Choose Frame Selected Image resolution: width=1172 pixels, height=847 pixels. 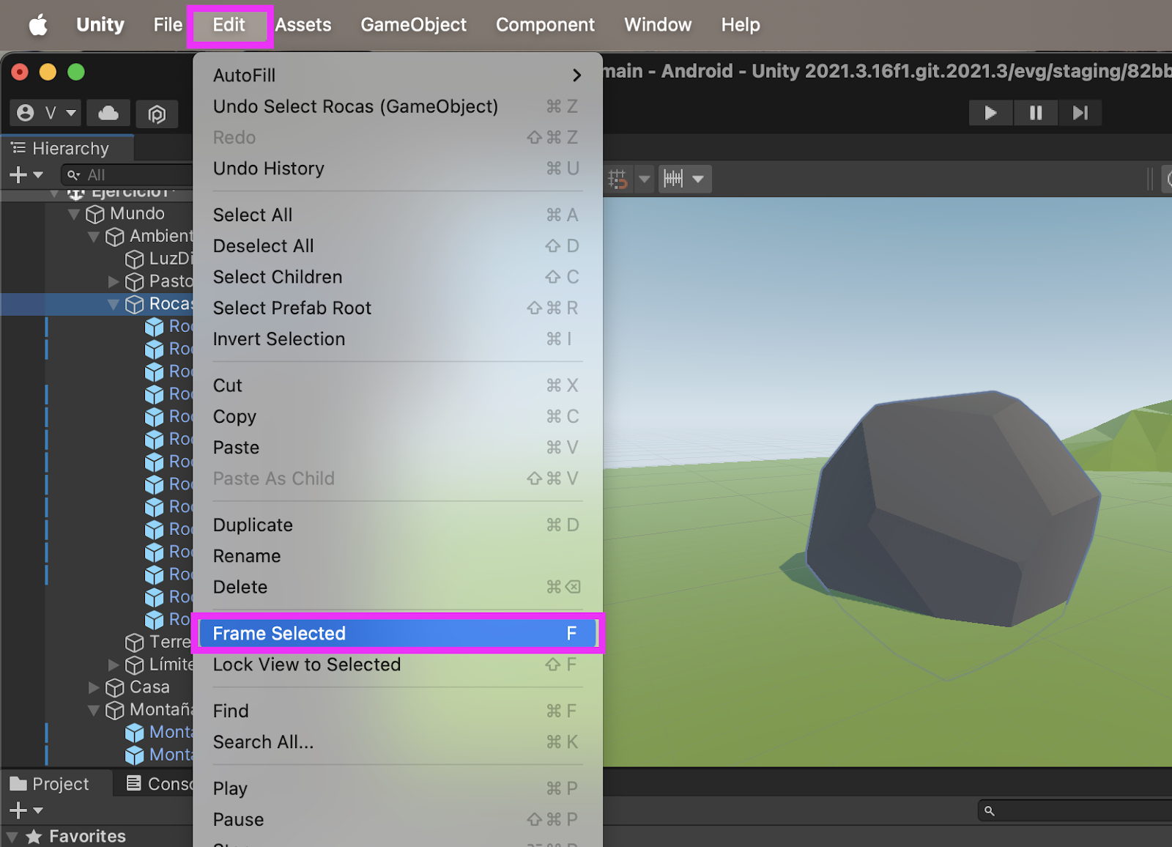coord(398,633)
